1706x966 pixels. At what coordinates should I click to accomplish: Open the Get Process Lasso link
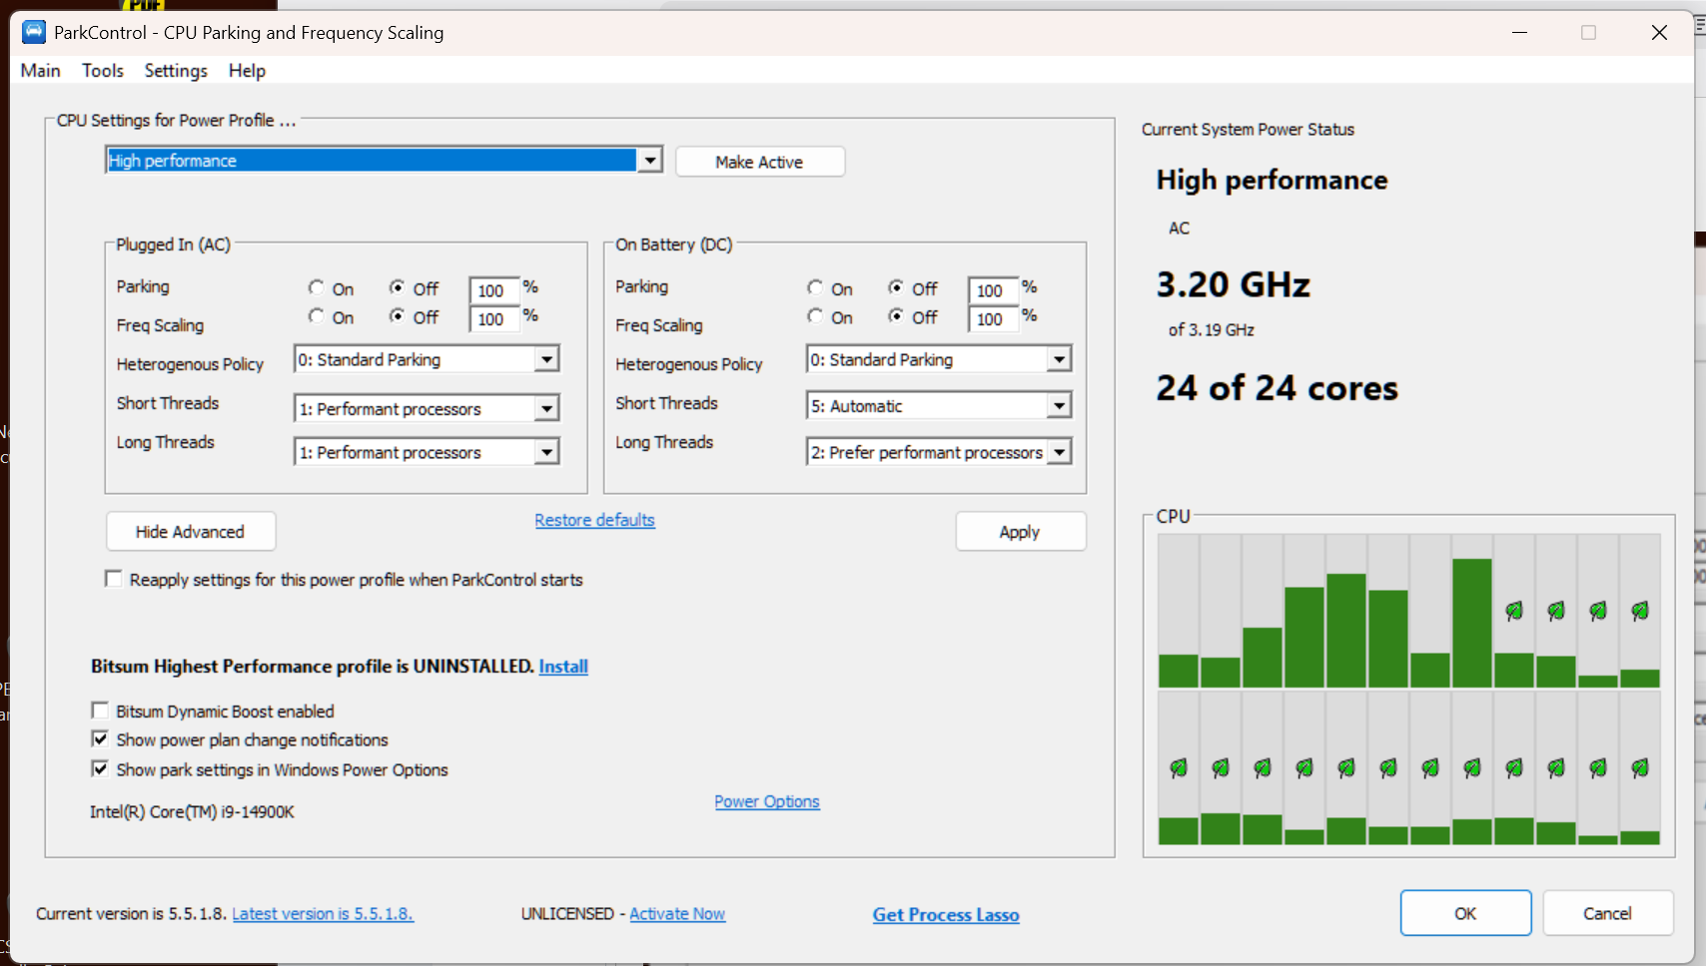(x=946, y=914)
